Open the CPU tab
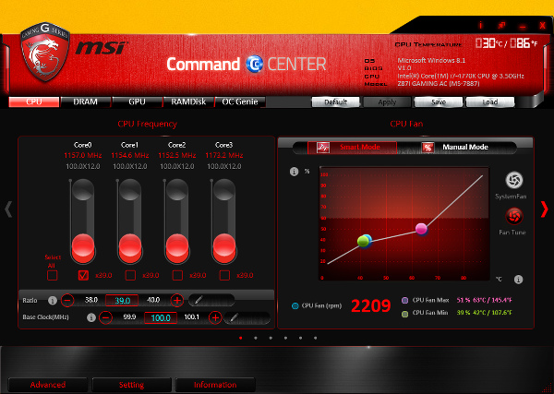Image resolution: width=554 pixels, height=394 pixels. click(34, 101)
